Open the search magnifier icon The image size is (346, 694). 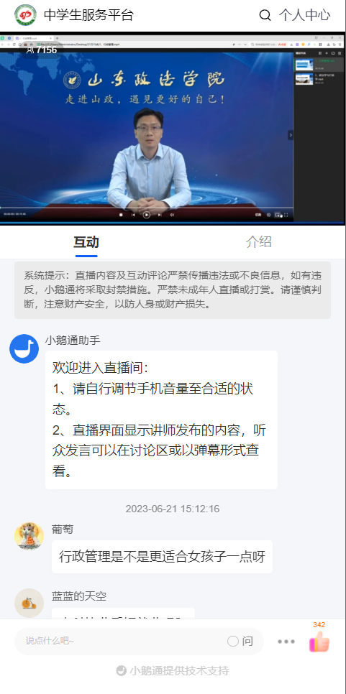265,16
